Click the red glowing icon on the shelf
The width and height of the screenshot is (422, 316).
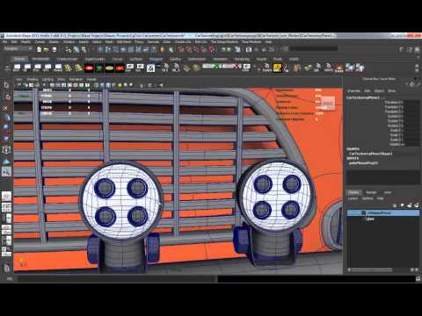click(89, 68)
